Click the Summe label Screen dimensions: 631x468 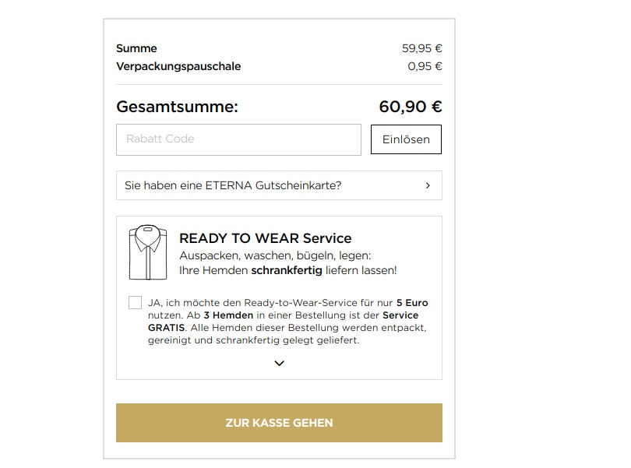coord(136,48)
